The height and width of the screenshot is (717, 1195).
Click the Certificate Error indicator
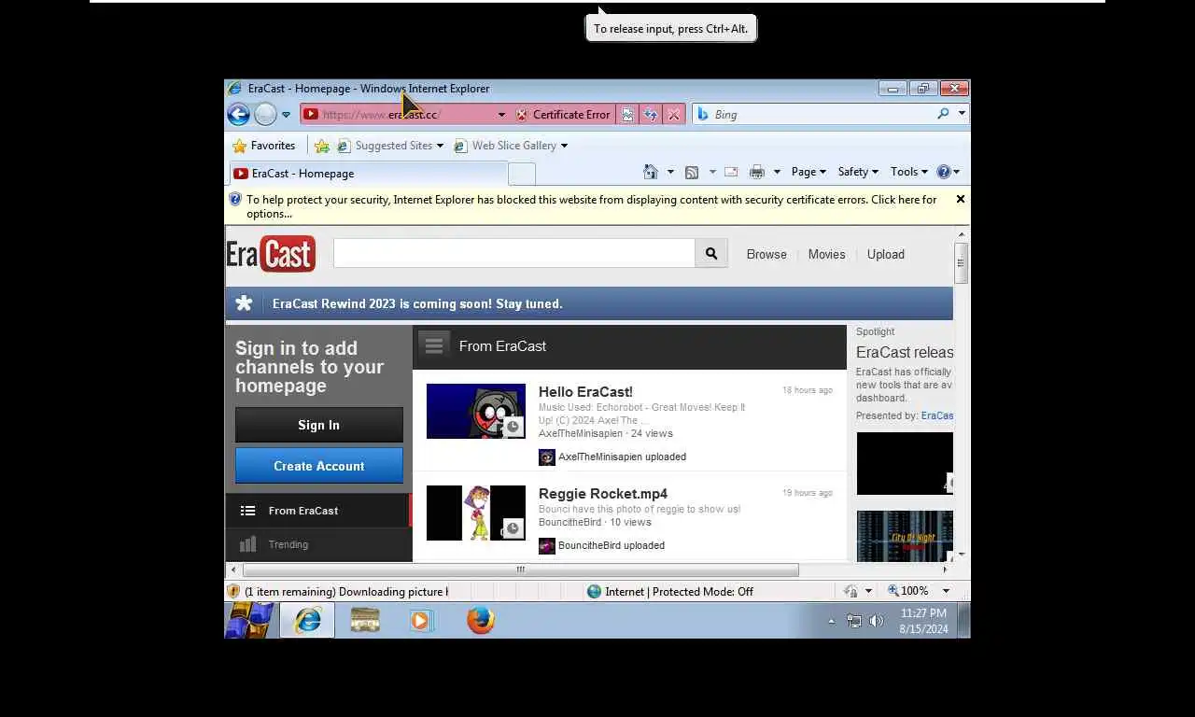pyautogui.click(x=563, y=114)
